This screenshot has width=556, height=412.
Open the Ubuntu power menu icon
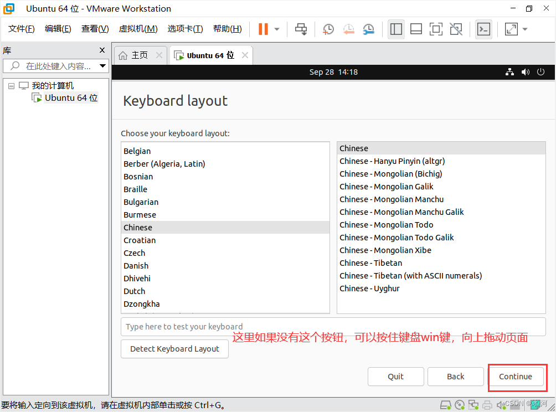(x=540, y=72)
